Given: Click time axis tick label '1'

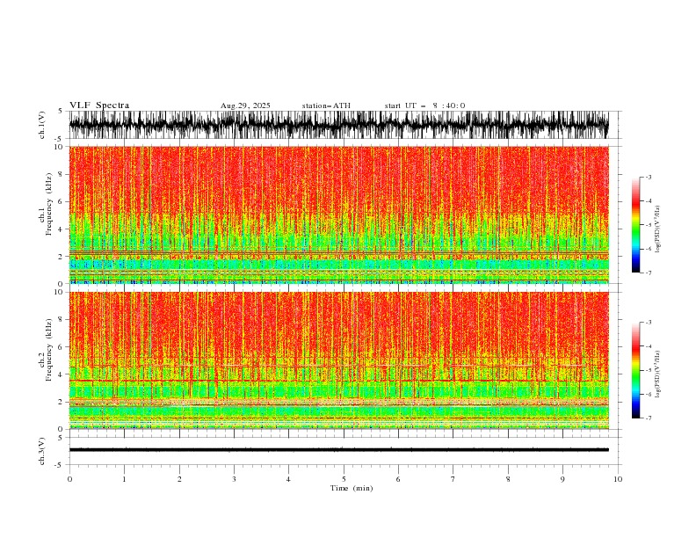Looking at the screenshot, I should point(124,479).
